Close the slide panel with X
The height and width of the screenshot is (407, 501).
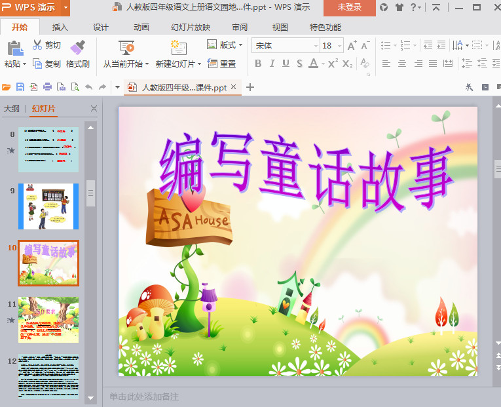click(x=94, y=108)
